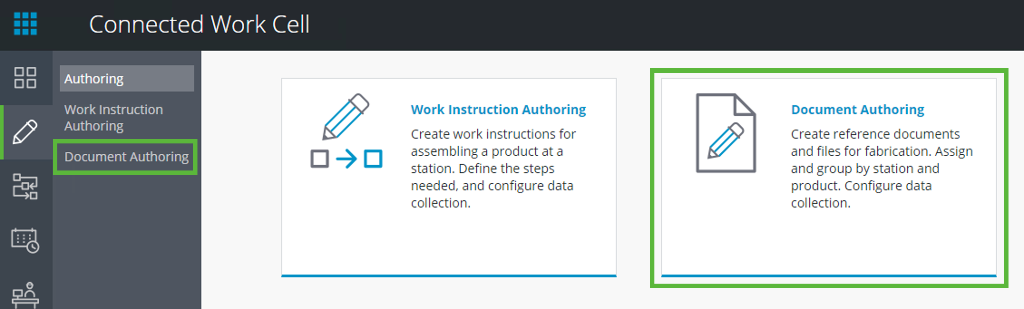Click the Connected Work Cell title
The image size is (1024, 309).
(x=200, y=25)
